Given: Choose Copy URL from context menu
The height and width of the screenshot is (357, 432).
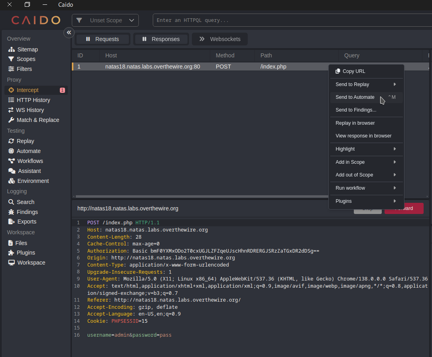Looking at the screenshot, I should pyautogui.click(x=353, y=71).
